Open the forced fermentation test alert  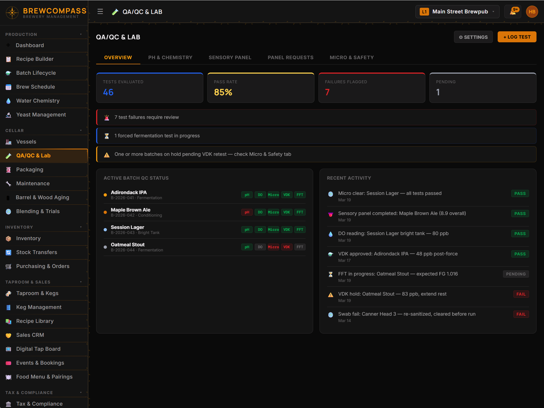point(316,136)
